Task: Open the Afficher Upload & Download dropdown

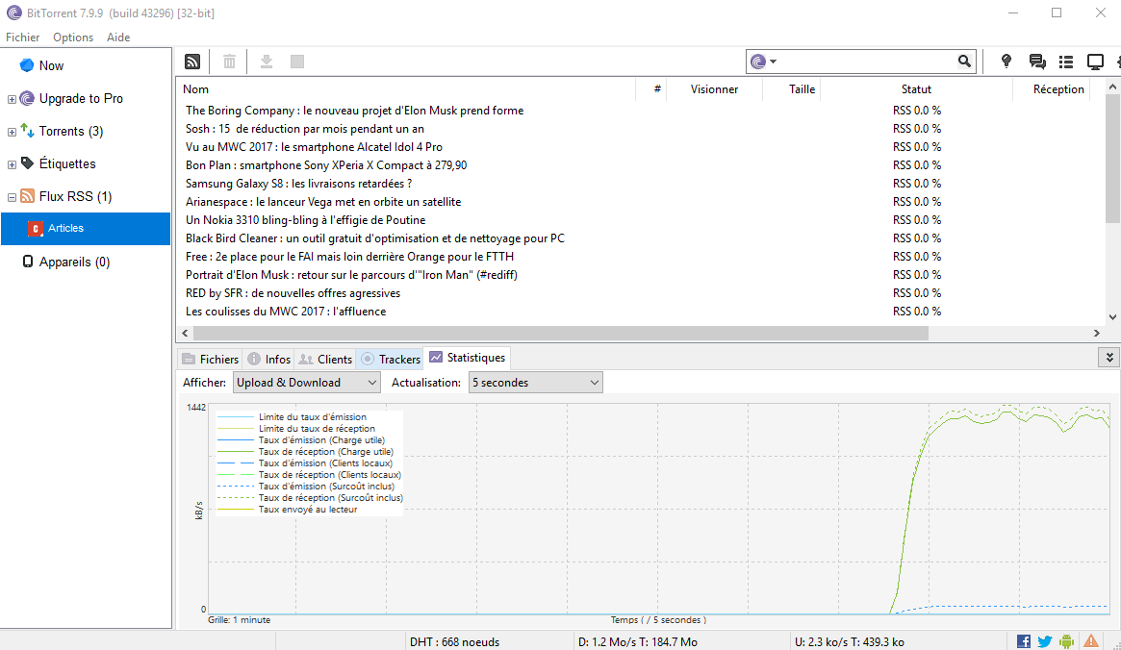Action: pos(307,383)
